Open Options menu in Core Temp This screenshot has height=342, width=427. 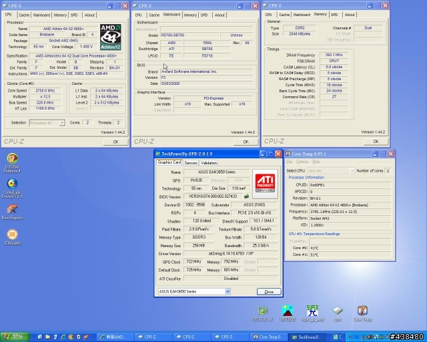pyautogui.click(x=302, y=162)
